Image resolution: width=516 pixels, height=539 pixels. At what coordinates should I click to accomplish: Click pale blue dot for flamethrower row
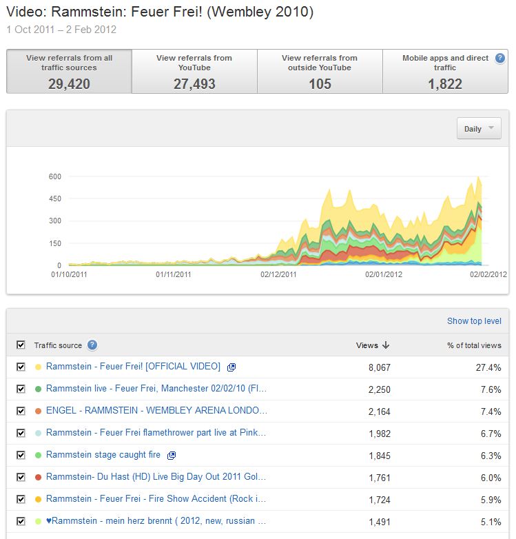tap(38, 433)
